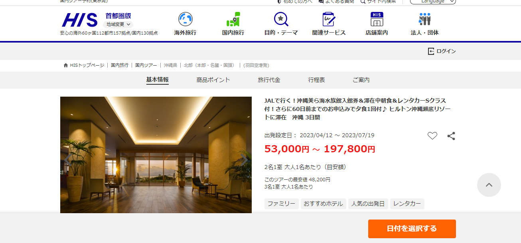521x243 pixels.
Task: Toggle the heart favorite icon
Action: [x=432, y=136]
